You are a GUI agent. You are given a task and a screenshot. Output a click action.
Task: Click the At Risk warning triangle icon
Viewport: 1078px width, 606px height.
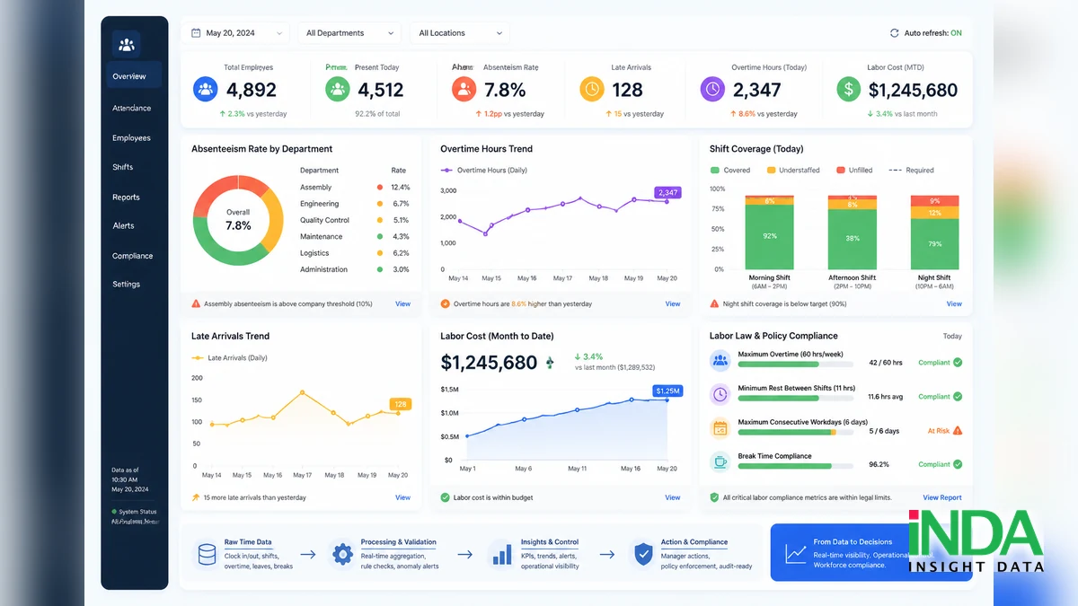pos(958,430)
